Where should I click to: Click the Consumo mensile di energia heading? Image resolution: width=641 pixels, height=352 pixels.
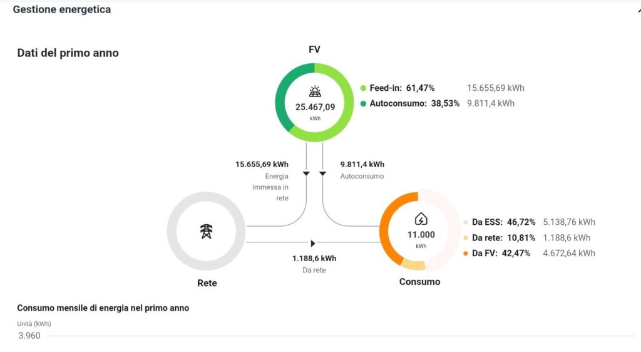click(x=103, y=308)
